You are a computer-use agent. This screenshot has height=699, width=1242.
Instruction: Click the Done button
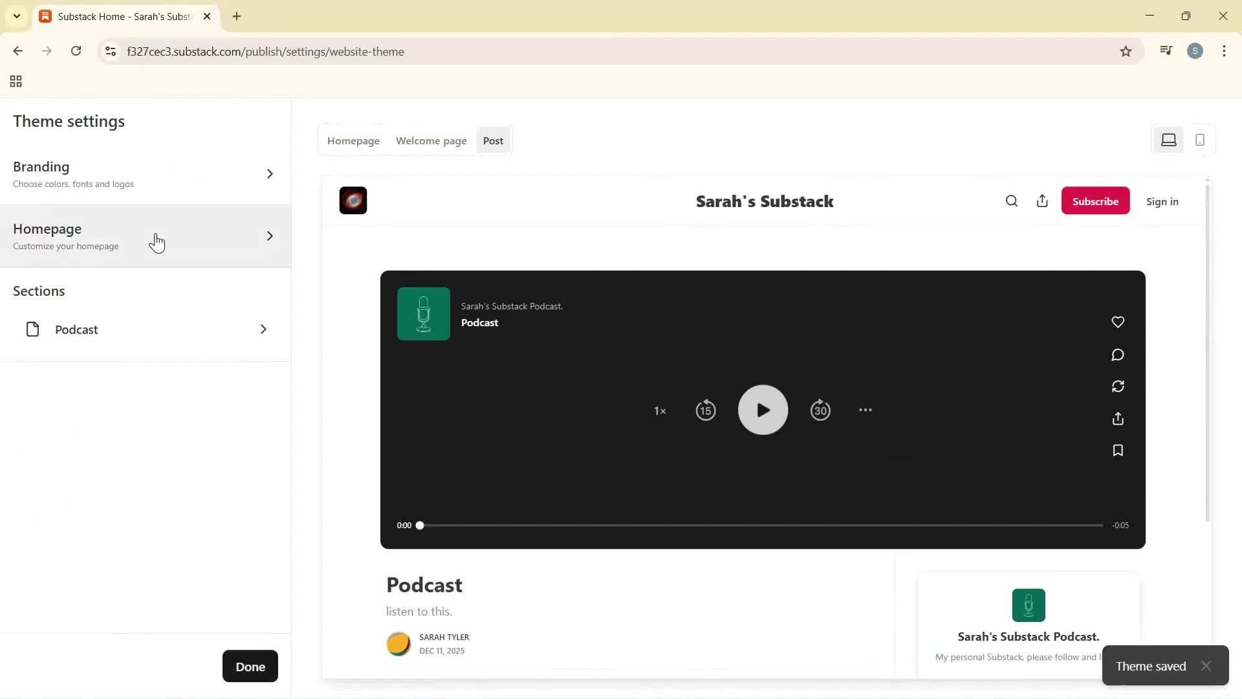(250, 667)
